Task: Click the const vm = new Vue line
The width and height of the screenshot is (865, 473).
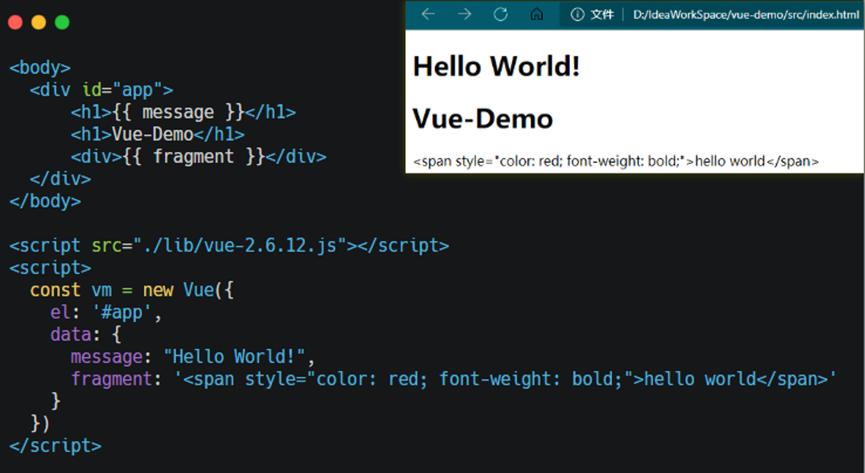Action: tap(132, 290)
